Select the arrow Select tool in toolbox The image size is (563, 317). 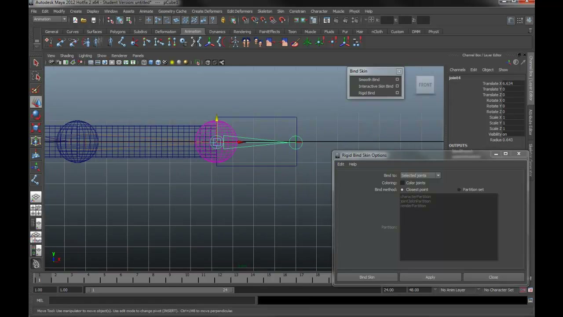point(36,63)
